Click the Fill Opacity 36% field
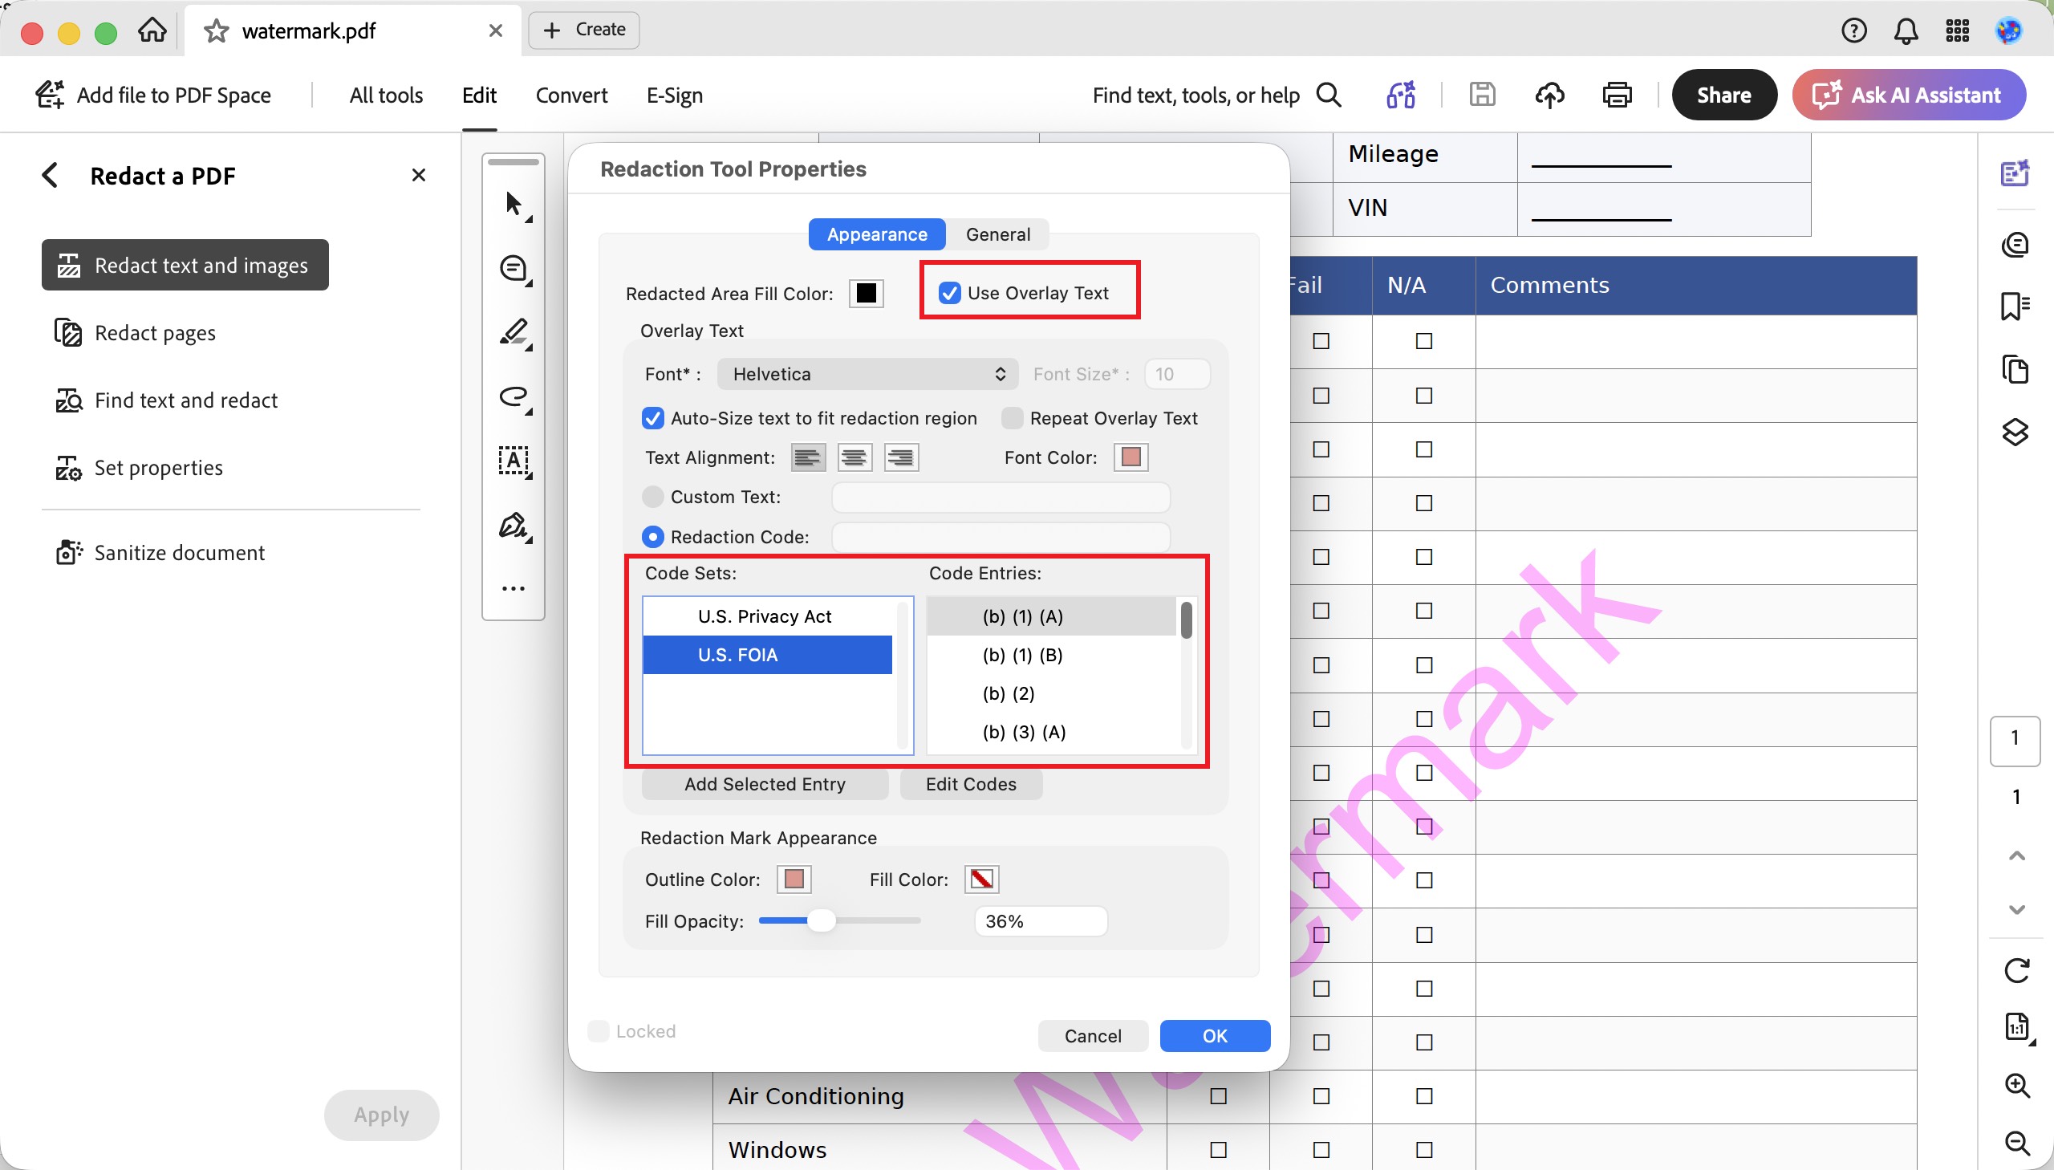The height and width of the screenshot is (1170, 2054). [x=1041, y=921]
